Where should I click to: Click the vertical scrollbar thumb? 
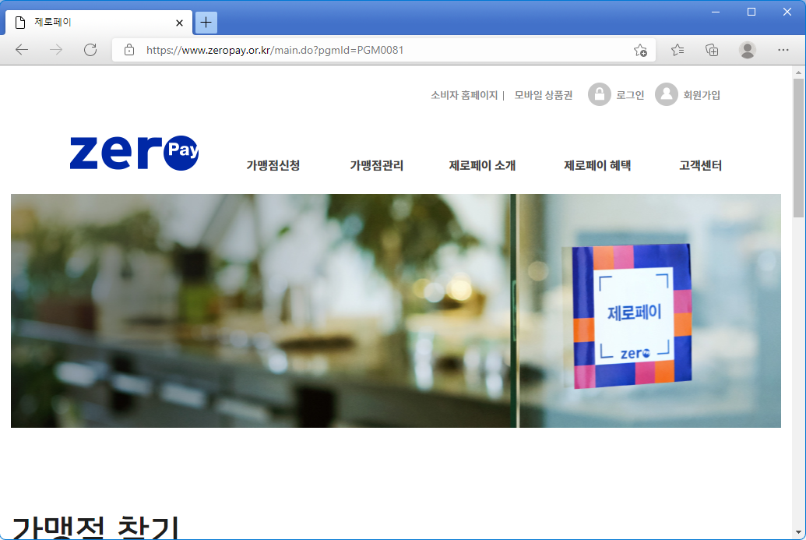798,148
